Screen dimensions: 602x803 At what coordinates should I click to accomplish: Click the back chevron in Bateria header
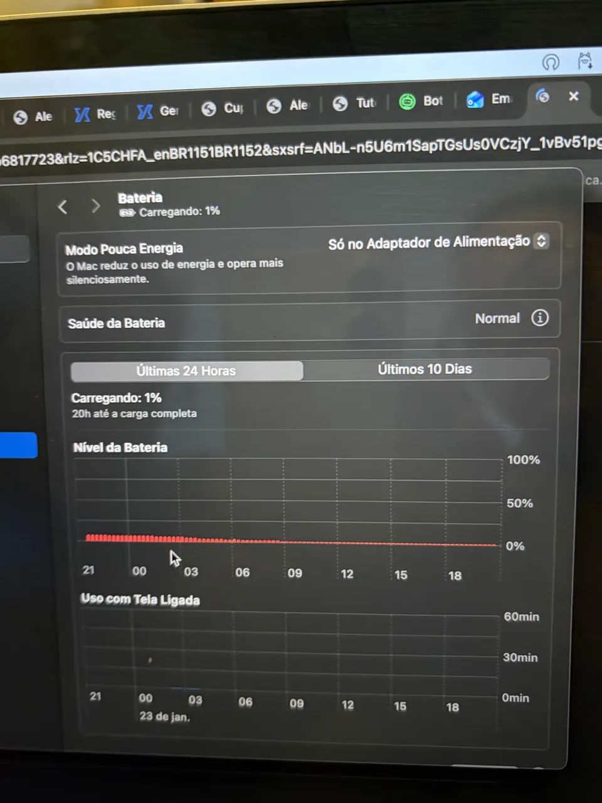click(x=63, y=206)
